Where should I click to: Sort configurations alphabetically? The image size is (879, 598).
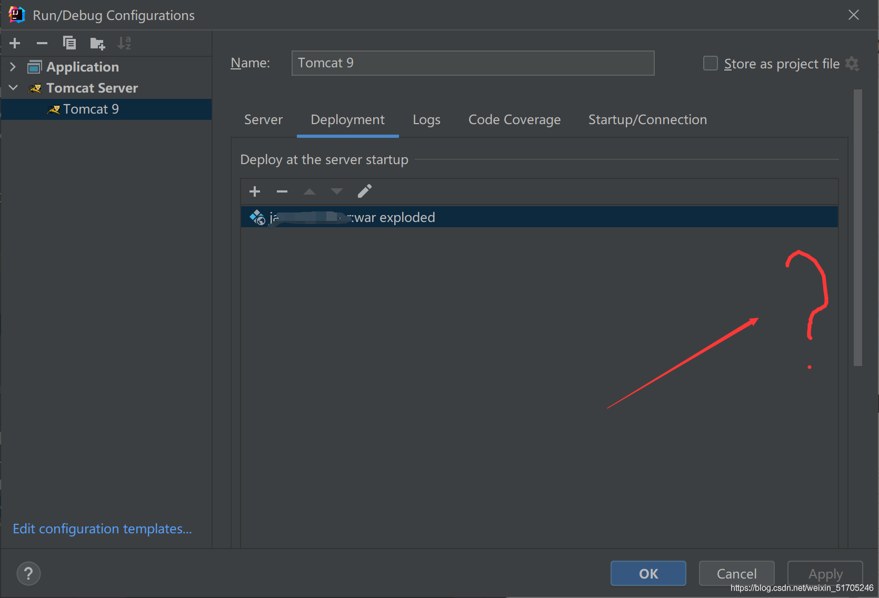[x=124, y=43]
